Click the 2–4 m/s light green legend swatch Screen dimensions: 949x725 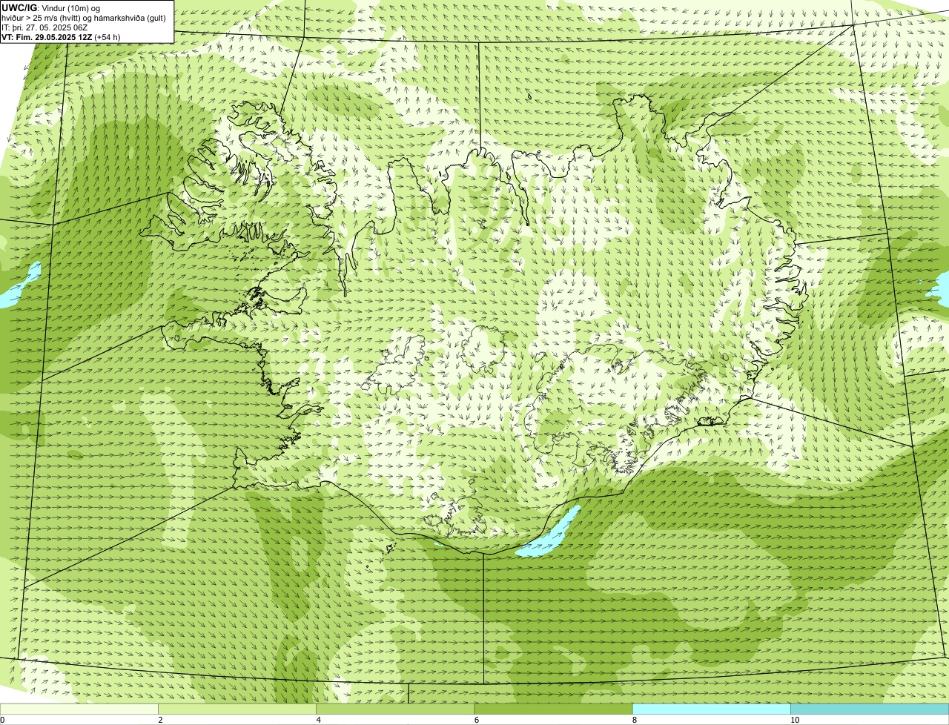point(237,709)
